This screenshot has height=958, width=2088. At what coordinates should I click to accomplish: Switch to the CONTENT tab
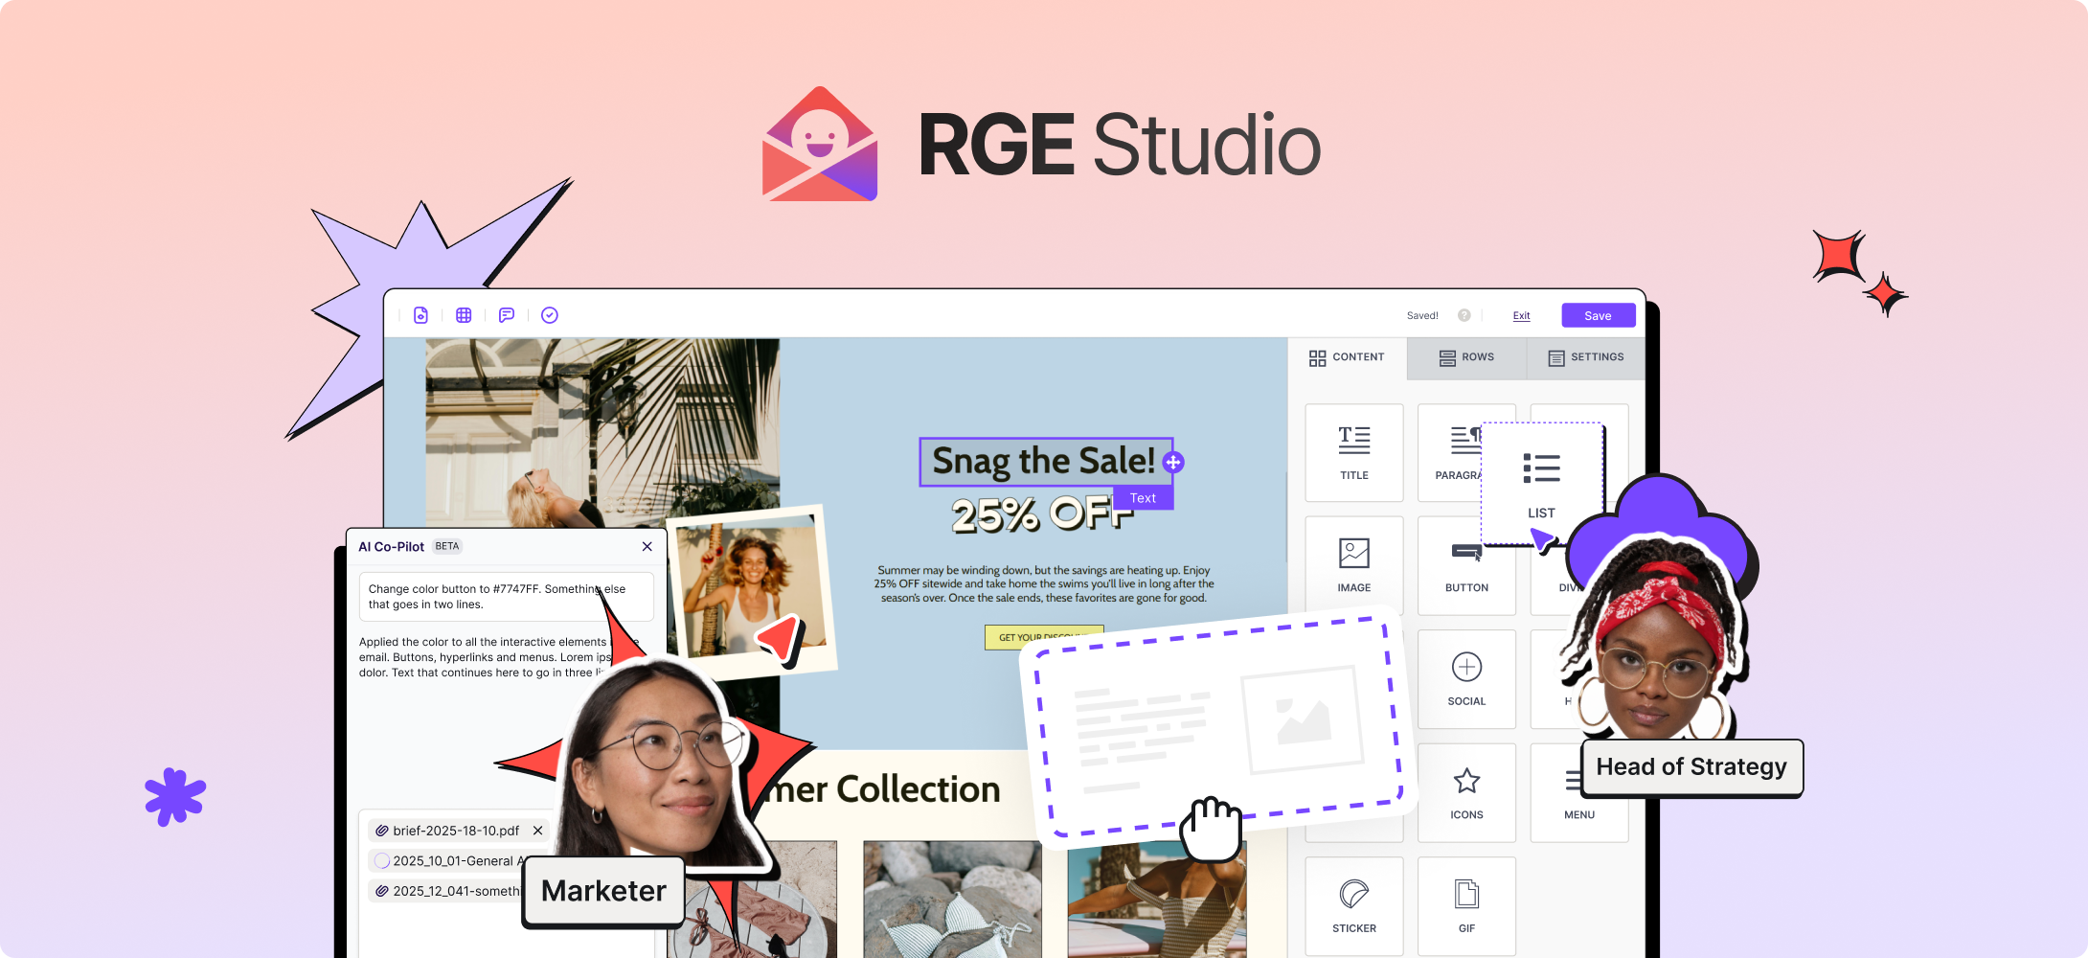pyautogui.click(x=1347, y=357)
